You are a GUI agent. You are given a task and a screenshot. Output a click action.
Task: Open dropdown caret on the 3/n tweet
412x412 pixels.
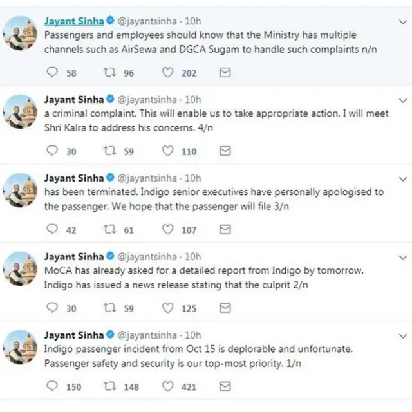(403, 178)
